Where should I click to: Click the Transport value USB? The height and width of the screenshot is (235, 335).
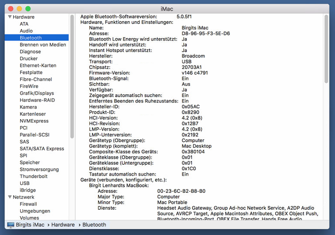[186, 62]
